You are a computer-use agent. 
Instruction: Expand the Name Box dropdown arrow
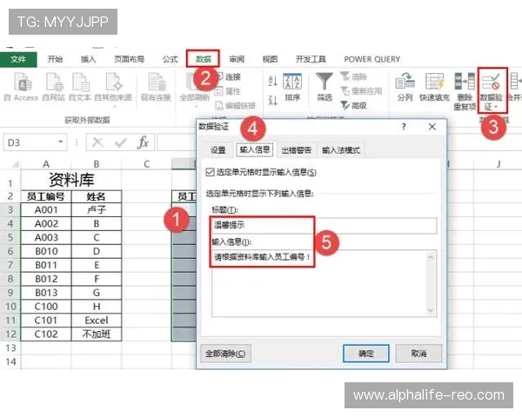(x=61, y=142)
